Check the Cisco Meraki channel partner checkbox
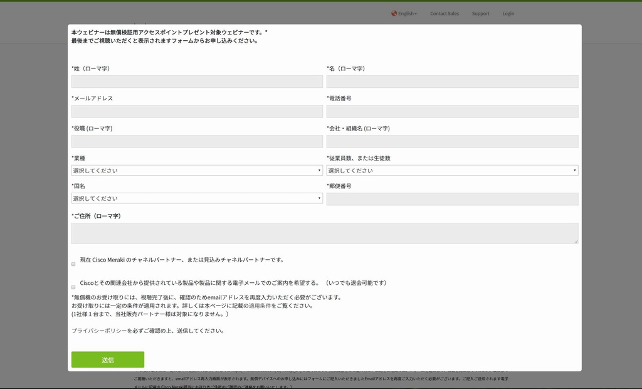The height and width of the screenshot is (389, 642). coord(73,264)
